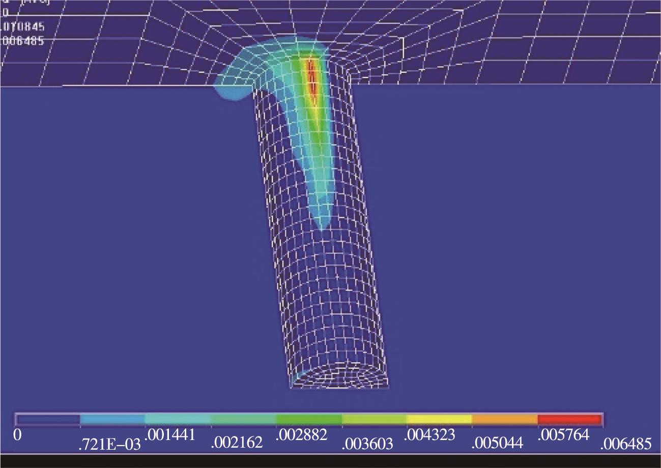Pick the yellow band in the contour legend

[439, 419]
